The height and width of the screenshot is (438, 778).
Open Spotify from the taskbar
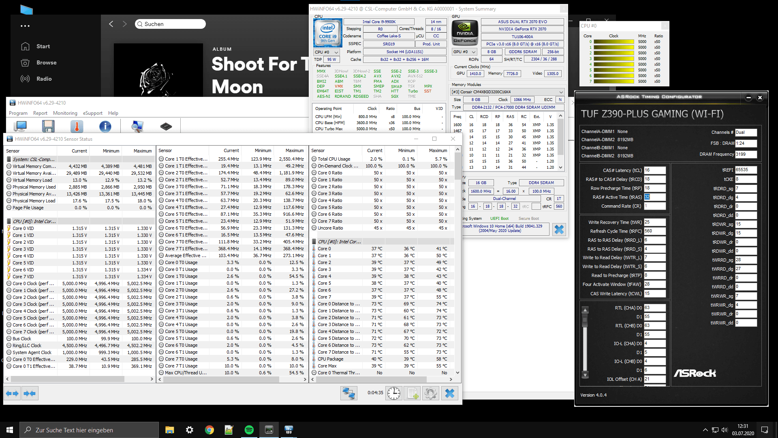(x=249, y=430)
